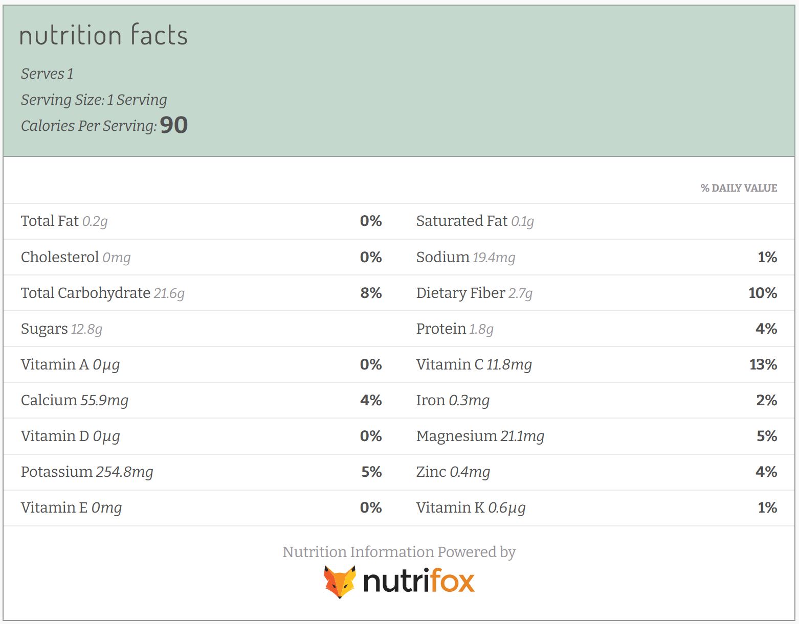Screen dimensions: 799x624
Task: Select the Protein 1.8g entry
Action: pyautogui.click(x=455, y=329)
